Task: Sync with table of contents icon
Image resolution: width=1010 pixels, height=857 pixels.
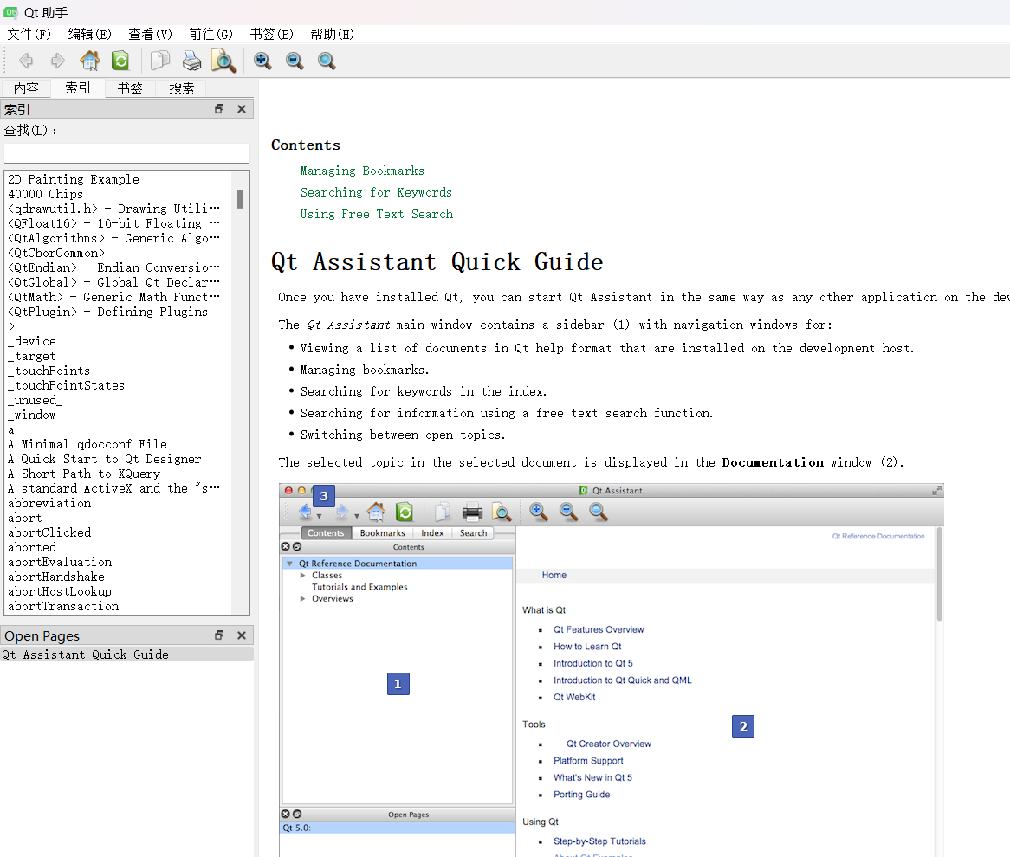Action: pos(120,61)
